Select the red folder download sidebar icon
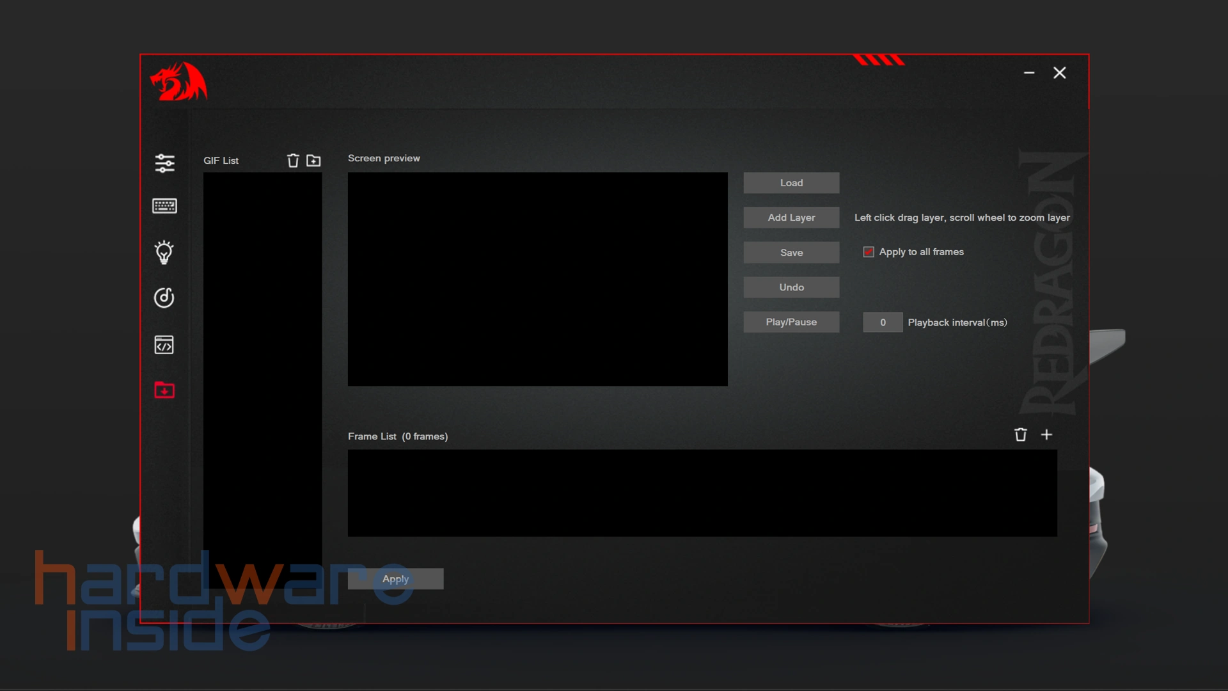The width and height of the screenshot is (1228, 691). coord(164,390)
